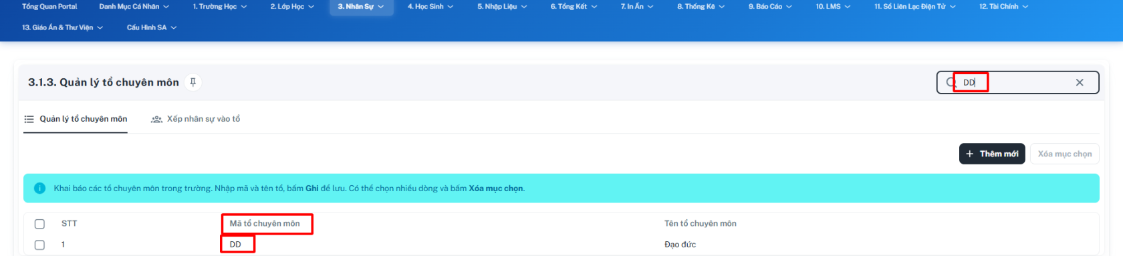Click the Mã tổ chuyên môn column header
Viewport: 1123px width, 256px height.
coord(265,224)
